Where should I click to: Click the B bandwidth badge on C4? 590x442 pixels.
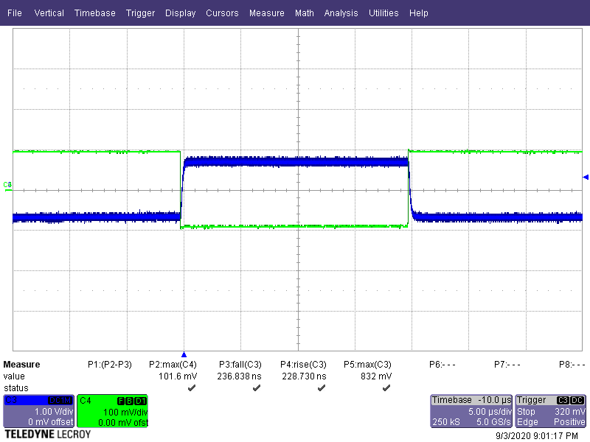pyautogui.click(x=129, y=401)
